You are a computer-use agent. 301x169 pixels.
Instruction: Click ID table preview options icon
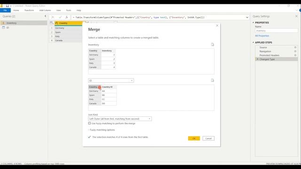coord(212,80)
